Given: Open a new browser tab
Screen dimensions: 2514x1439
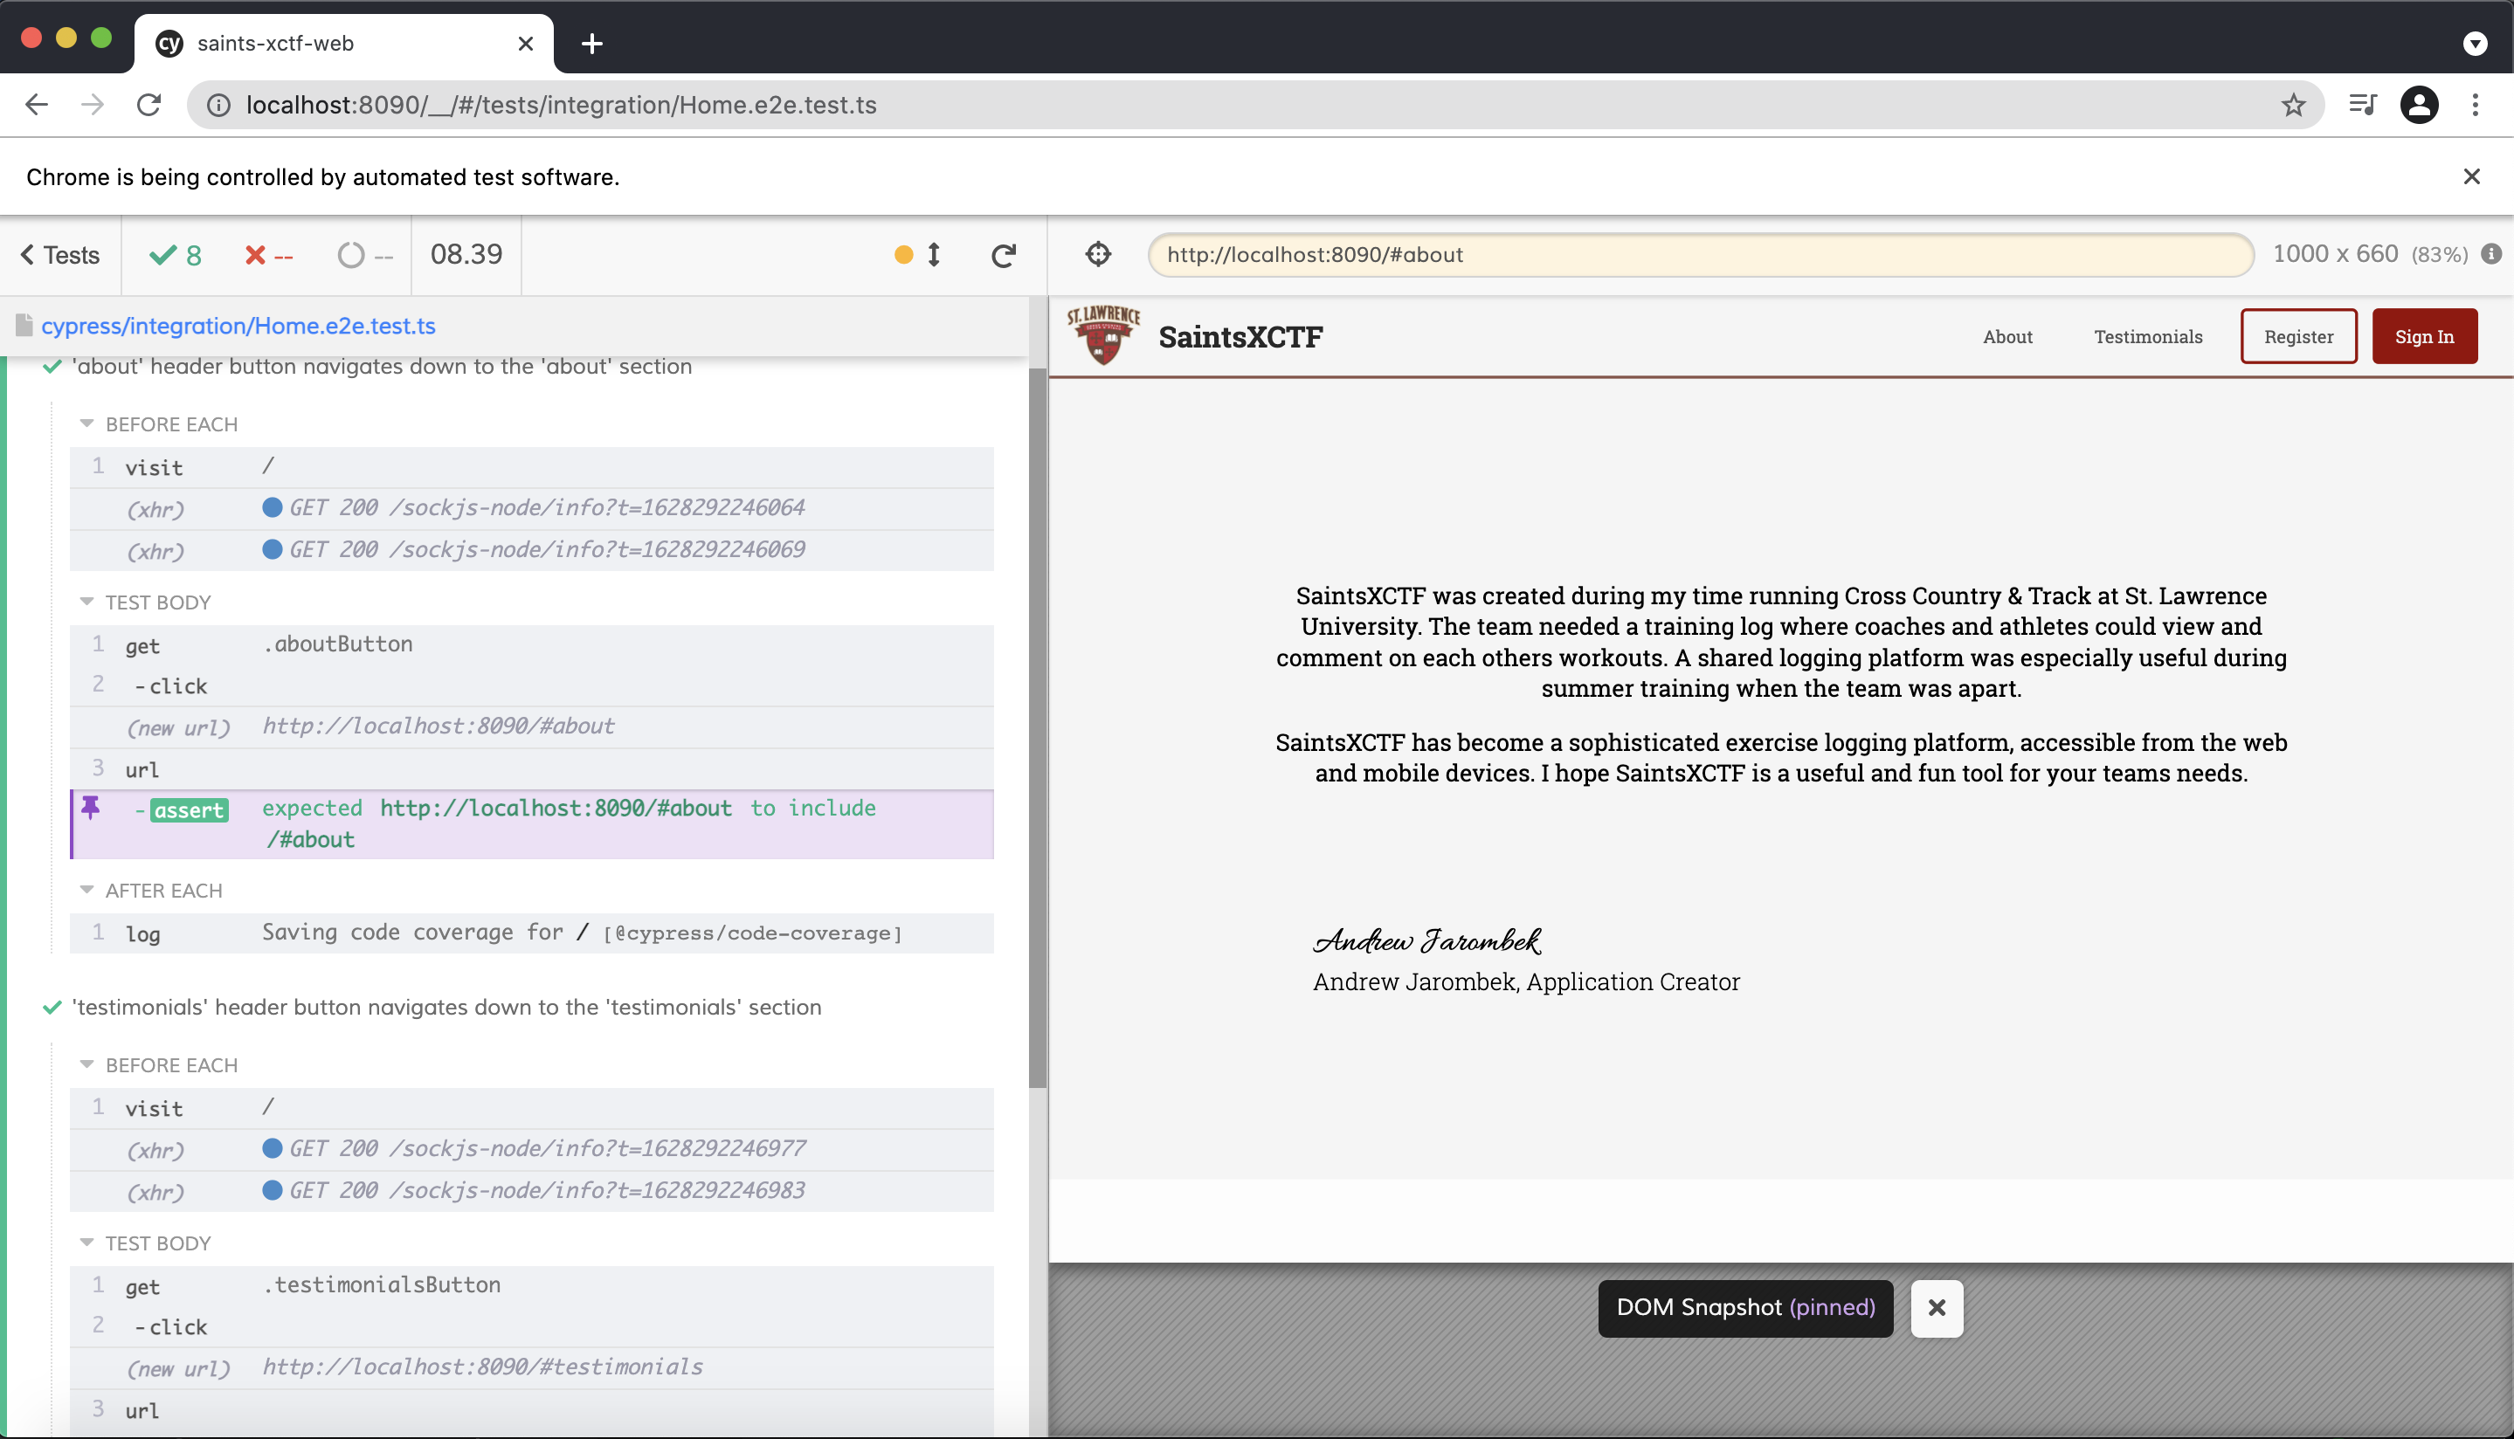Looking at the screenshot, I should click(x=592, y=44).
